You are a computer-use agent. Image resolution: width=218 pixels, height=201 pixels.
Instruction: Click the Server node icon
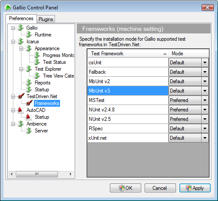point(29,131)
